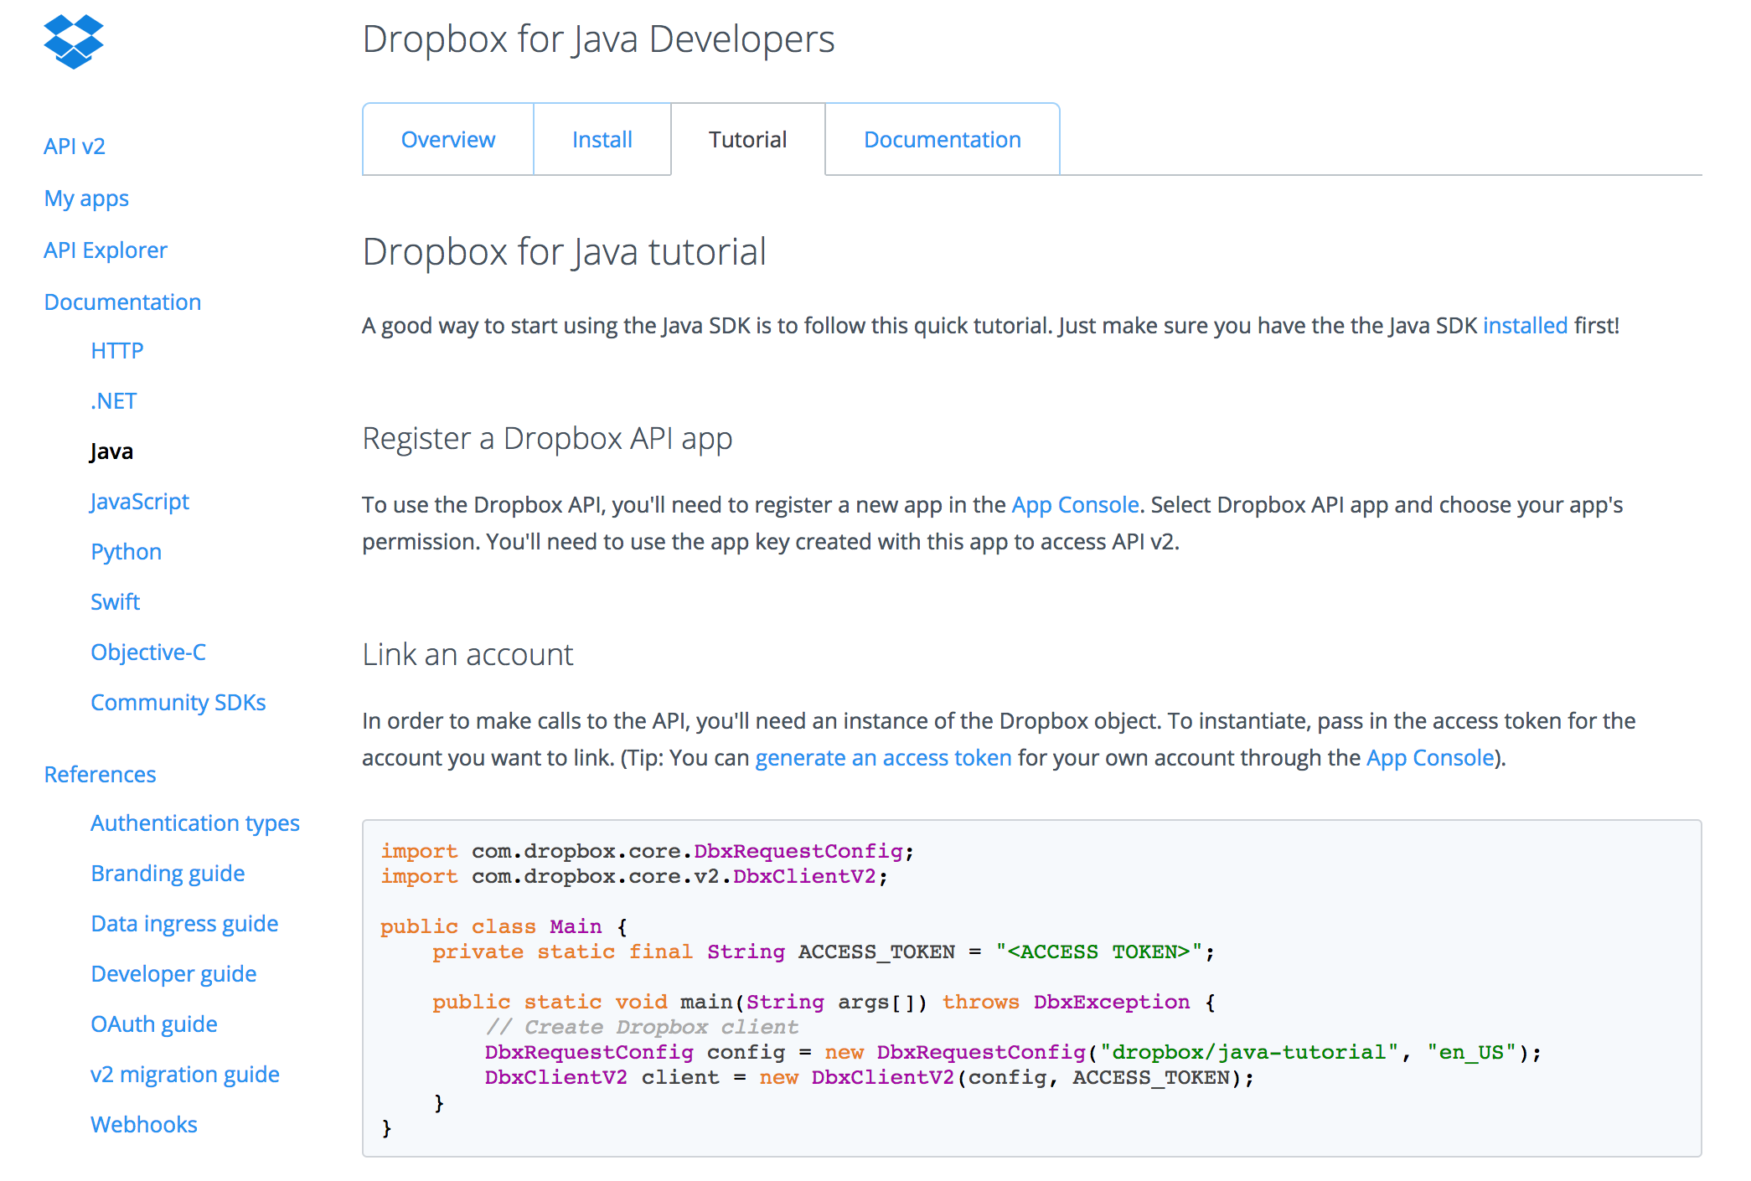Select the Overview tab
Screen dimensions: 1751x1181
(x=450, y=137)
